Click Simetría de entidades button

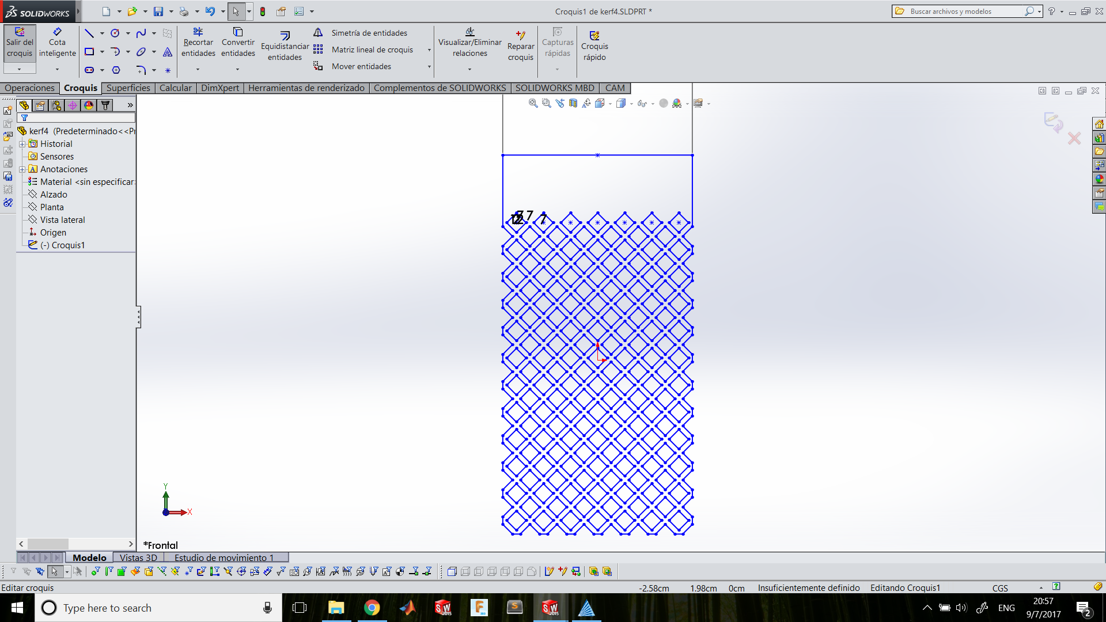tap(361, 33)
